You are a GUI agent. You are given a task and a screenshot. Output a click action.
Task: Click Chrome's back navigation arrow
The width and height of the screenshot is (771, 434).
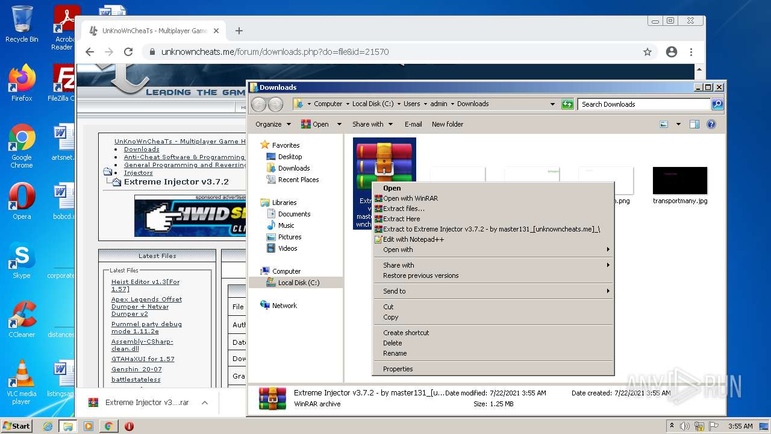point(90,52)
